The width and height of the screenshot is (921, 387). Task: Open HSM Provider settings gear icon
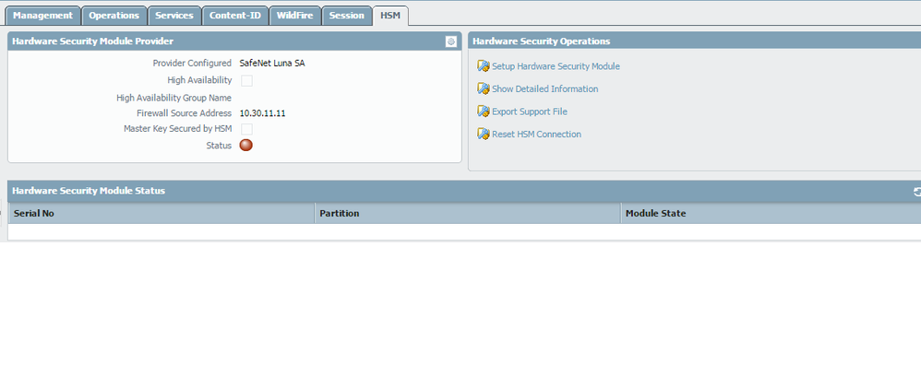point(450,41)
